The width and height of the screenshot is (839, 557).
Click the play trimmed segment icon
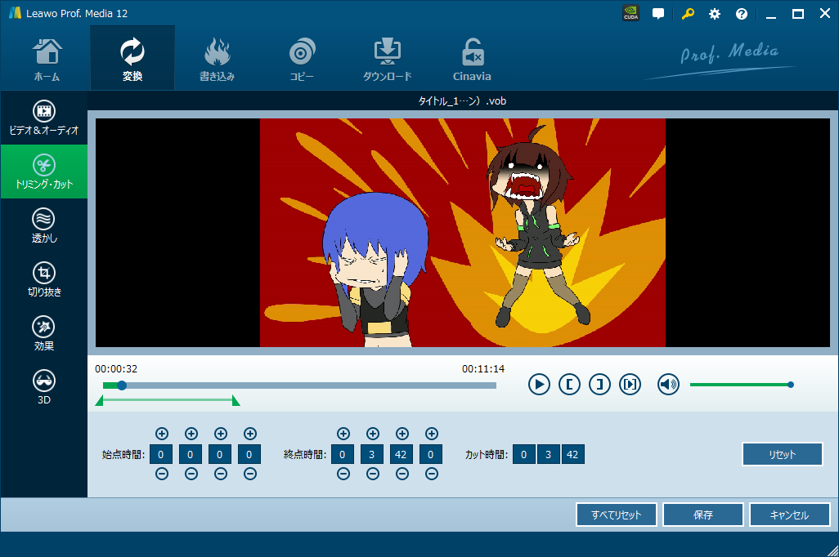pos(630,384)
